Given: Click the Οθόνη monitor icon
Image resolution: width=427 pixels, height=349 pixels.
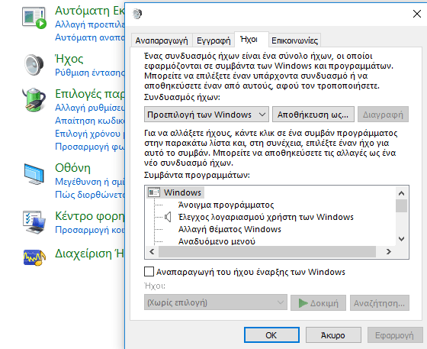Looking at the screenshot, I should 34,174.
